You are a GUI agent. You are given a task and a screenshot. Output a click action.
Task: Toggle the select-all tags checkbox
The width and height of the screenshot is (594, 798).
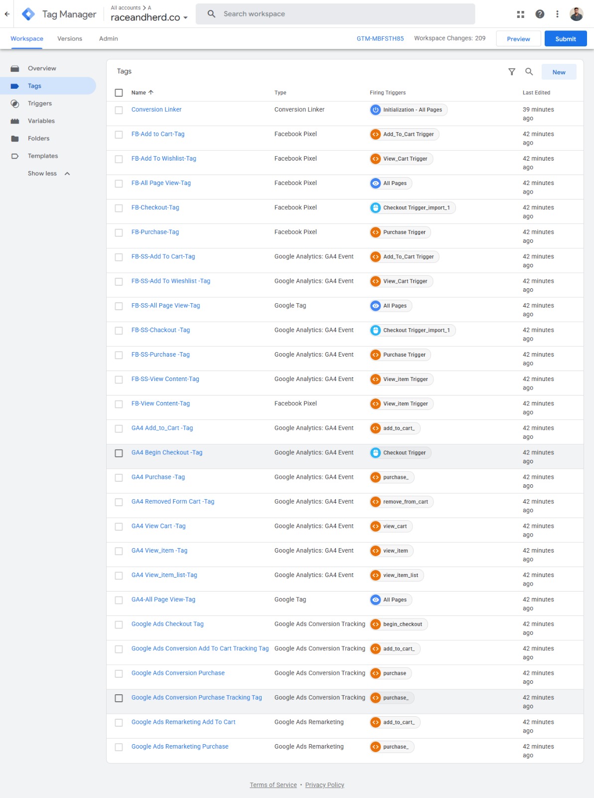(x=119, y=93)
